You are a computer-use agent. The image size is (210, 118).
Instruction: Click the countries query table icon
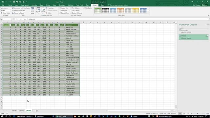(x=180, y=30)
